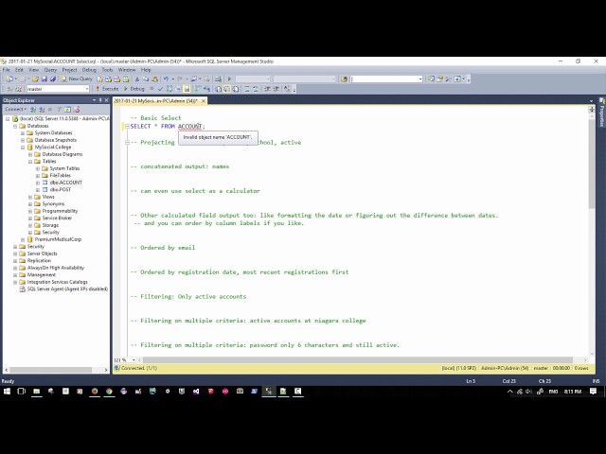Click the Paste icon in the toolbar
This screenshot has height=454, width=606.
point(154,79)
